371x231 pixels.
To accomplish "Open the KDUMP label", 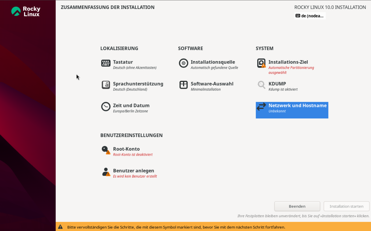I will 277,84.
